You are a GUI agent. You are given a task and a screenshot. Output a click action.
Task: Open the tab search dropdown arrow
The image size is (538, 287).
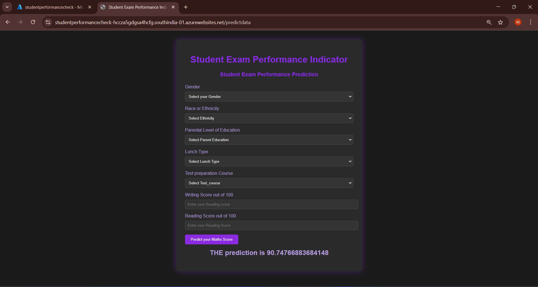(x=7, y=7)
